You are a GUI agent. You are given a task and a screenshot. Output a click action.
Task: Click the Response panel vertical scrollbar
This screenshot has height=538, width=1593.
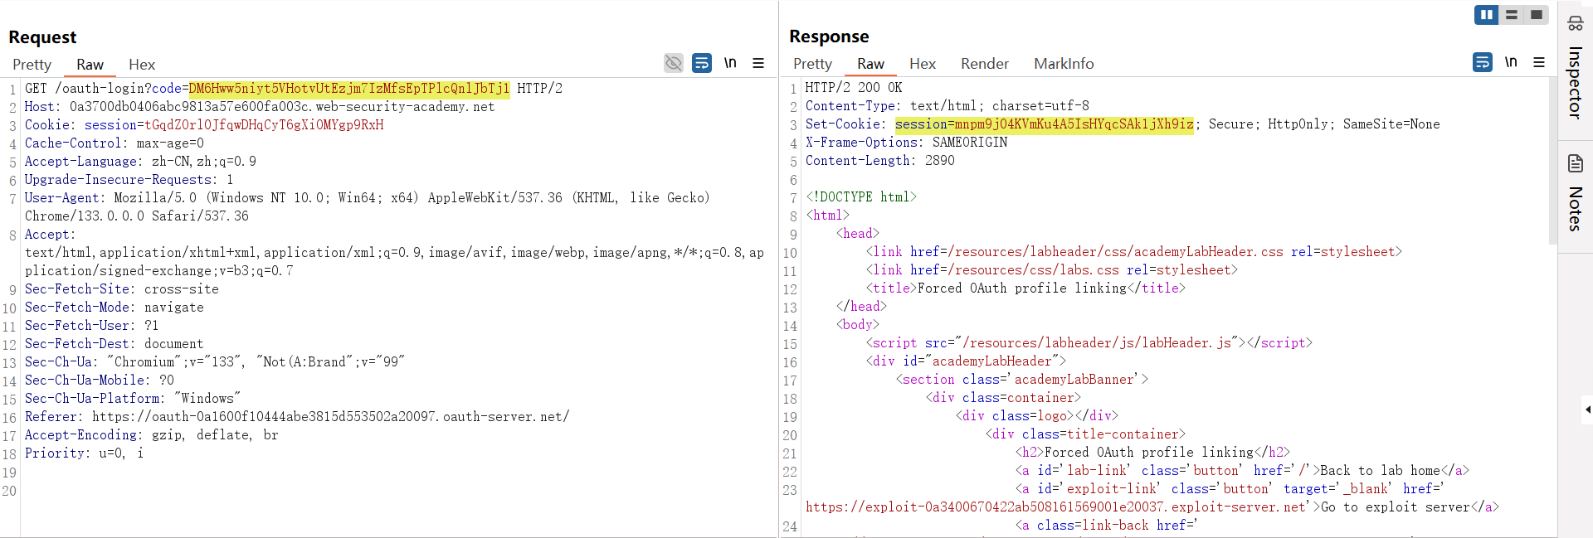1552,166
